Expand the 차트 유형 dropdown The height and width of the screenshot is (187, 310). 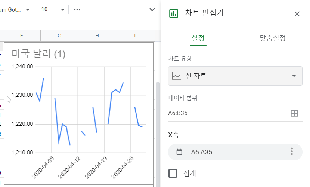294,76
